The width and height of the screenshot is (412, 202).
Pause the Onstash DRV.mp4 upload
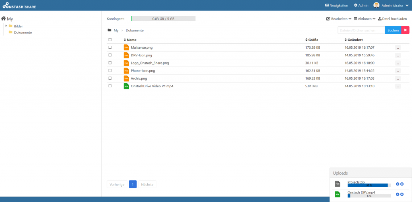(398, 194)
